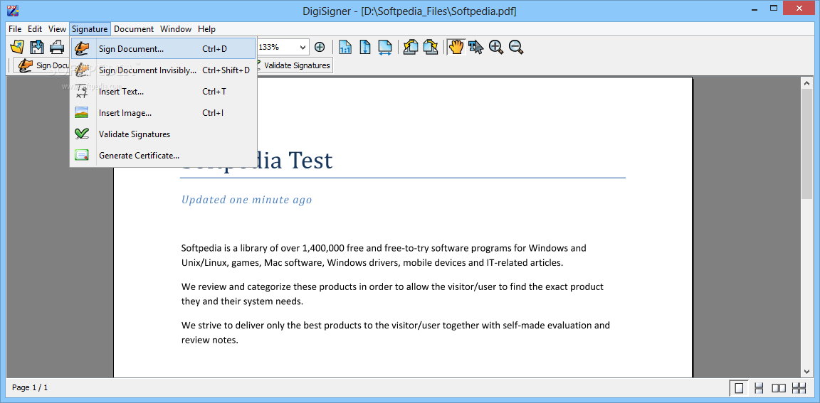Click the Sign Document toolbar button
The image size is (820, 403).
(43, 65)
